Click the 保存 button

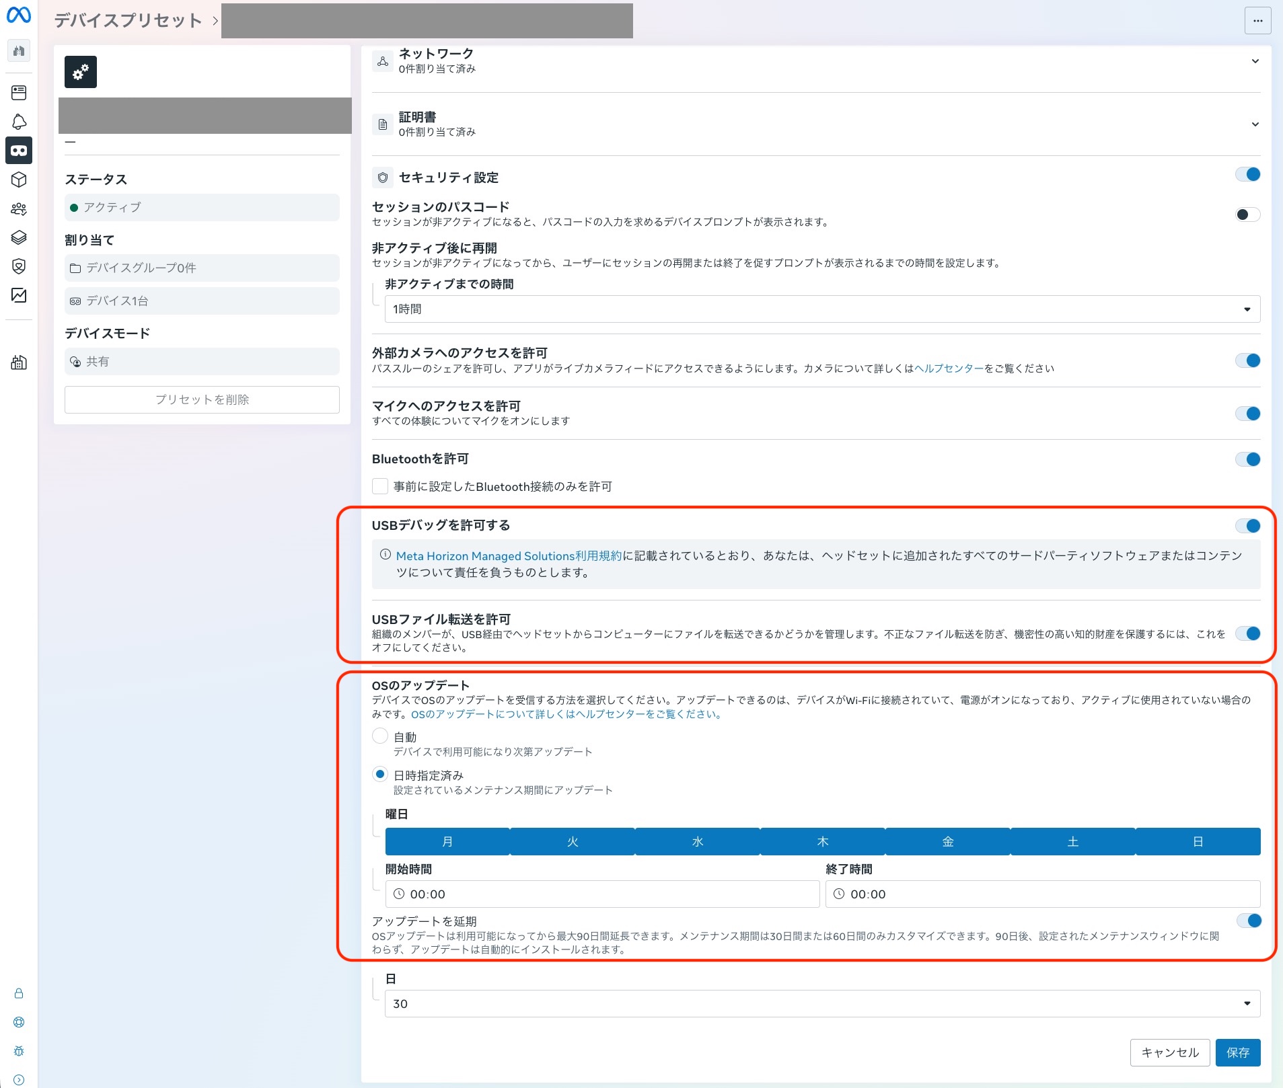1238,1052
